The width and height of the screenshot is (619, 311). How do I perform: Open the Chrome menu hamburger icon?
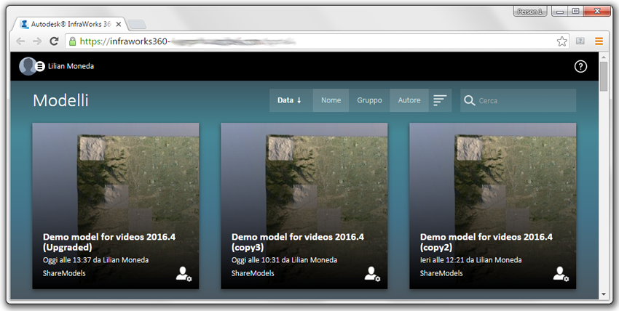click(599, 41)
